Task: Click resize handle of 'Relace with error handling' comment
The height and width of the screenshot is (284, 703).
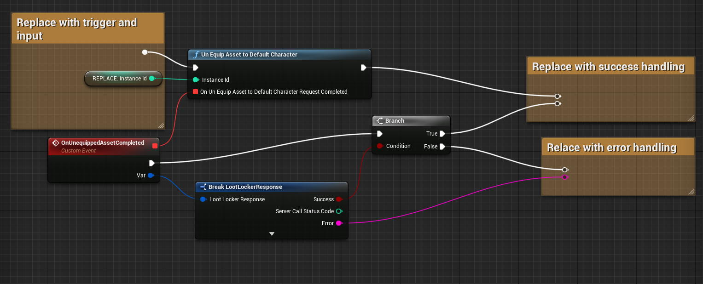Action: 691,192
